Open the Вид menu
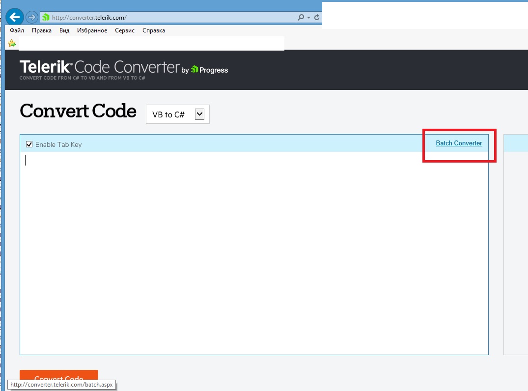 (x=64, y=30)
